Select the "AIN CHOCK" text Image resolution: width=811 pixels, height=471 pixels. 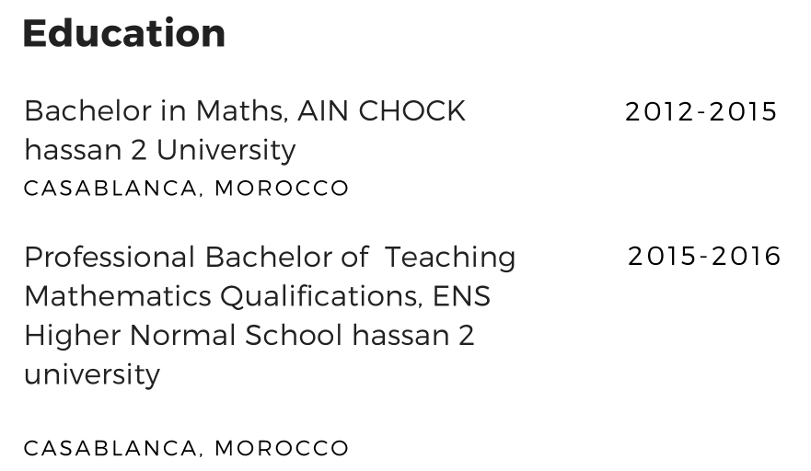point(382,111)
